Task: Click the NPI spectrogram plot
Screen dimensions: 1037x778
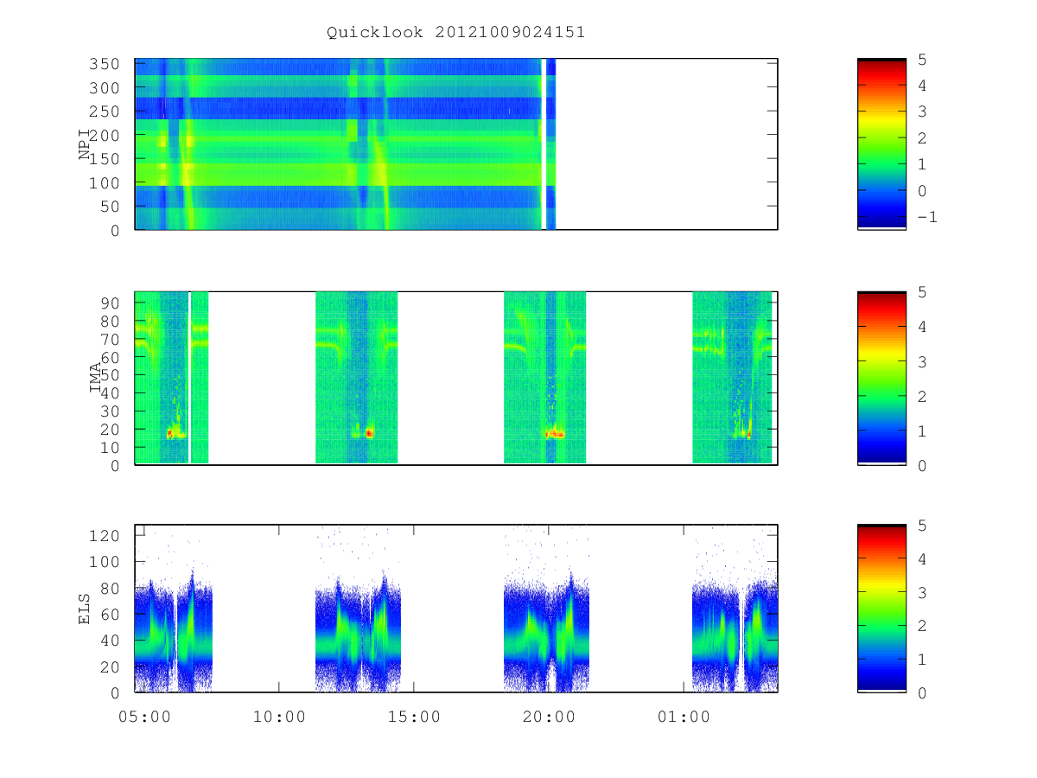Action: pyautogui.click(x=455, y=144)
